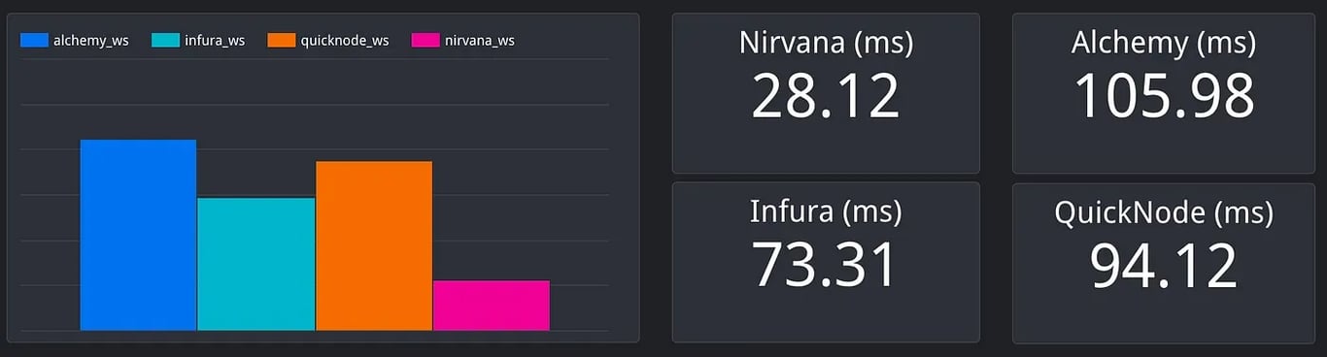Select the blue alchemy bar in the chart

pyautogui.click(x=138, y=235)
